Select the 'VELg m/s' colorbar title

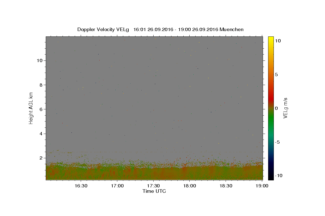click(x=285, y=108)
